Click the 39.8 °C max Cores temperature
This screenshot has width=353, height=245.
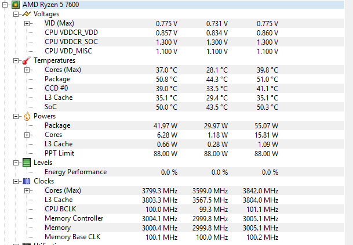267,70
